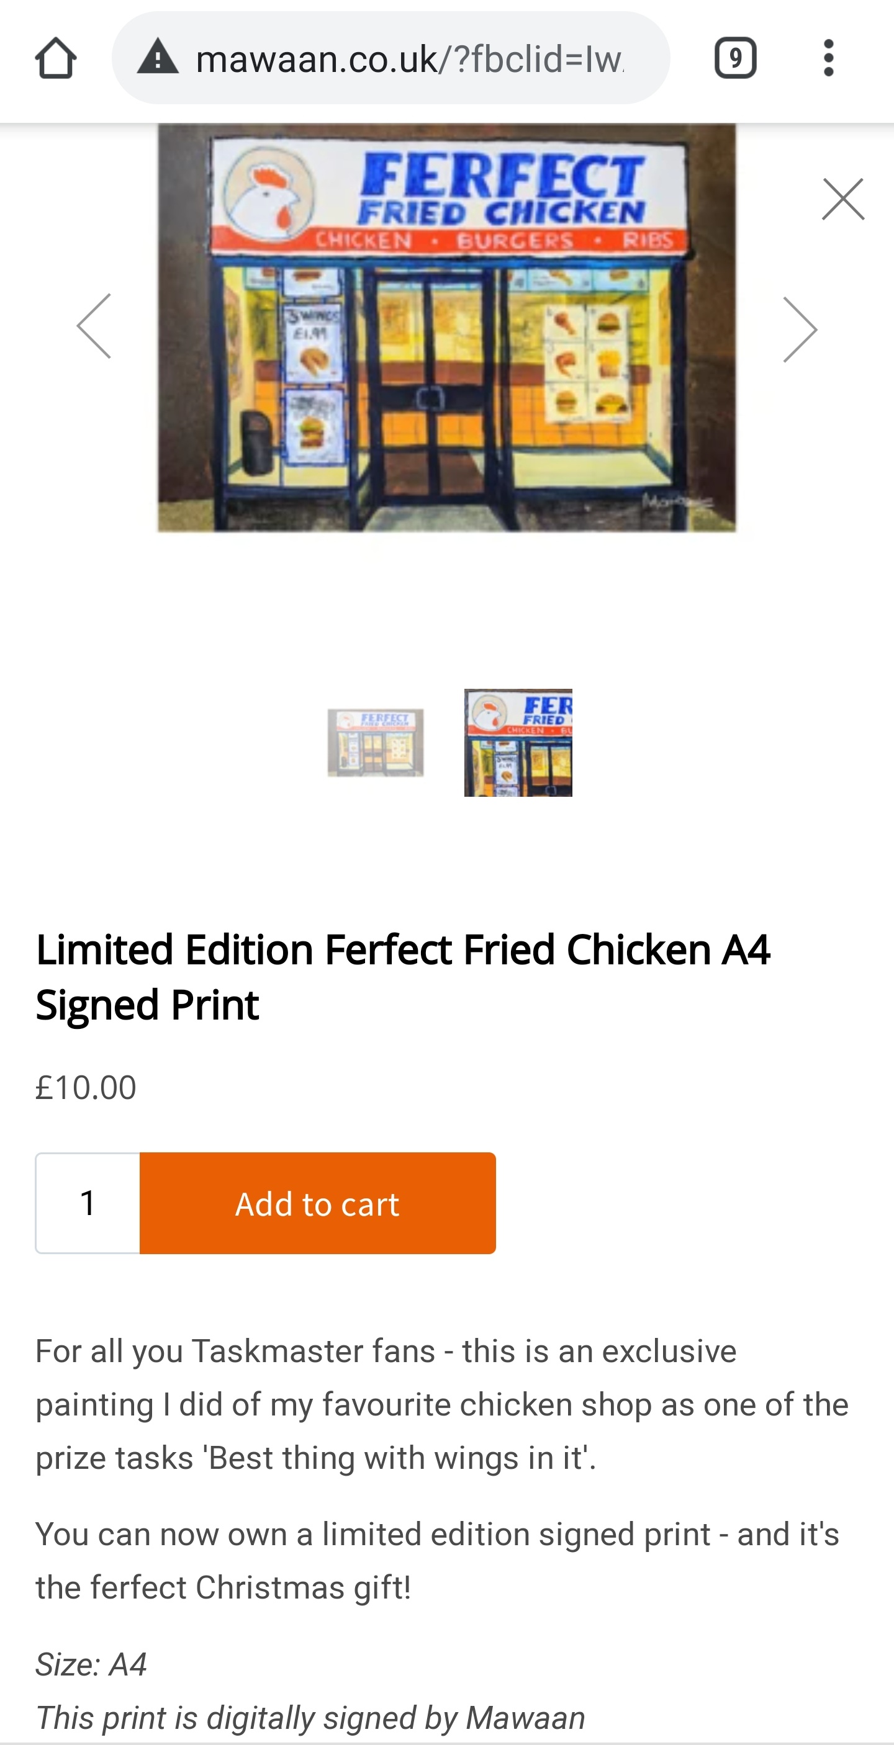Go to the previous product image arrow
This screenshot has width=894, height=1745.
pyautogui.click(x=95, y=326)
